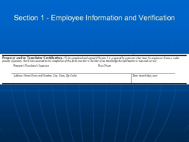Click the Date (month/day/year) field

(x=153, y=78)
